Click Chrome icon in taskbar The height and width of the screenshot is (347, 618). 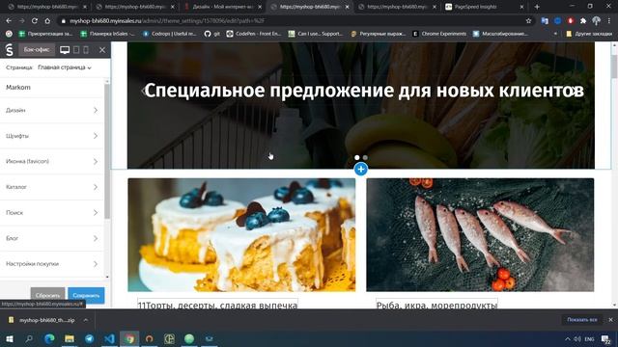coord(129,338)
